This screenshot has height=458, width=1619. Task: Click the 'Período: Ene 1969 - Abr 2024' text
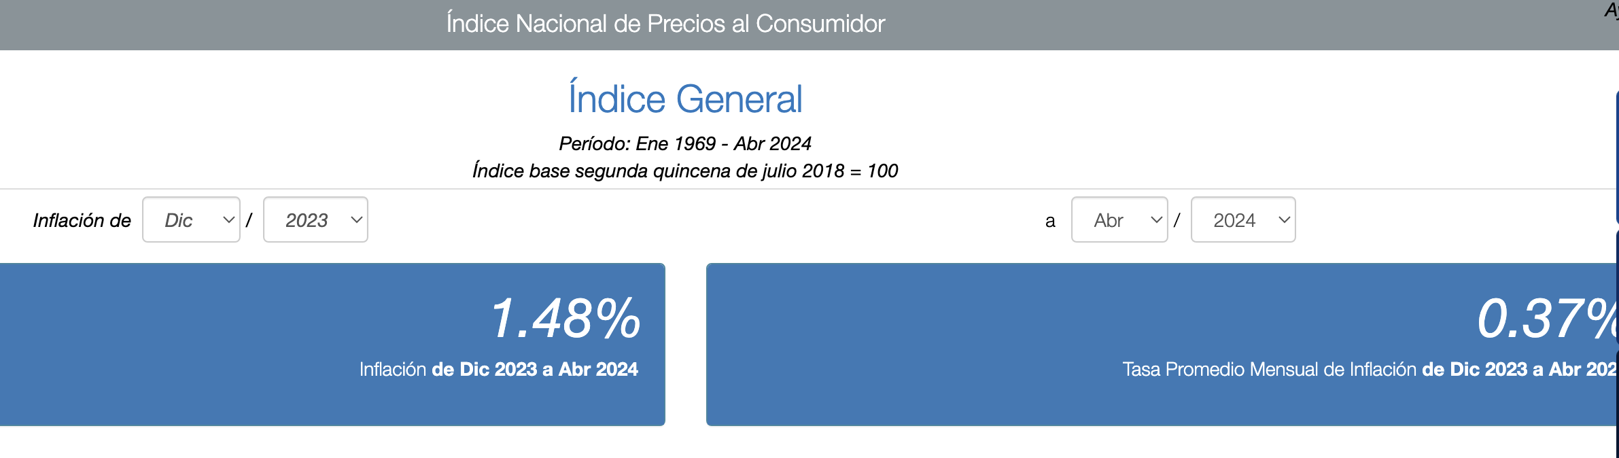pos(685,143)
